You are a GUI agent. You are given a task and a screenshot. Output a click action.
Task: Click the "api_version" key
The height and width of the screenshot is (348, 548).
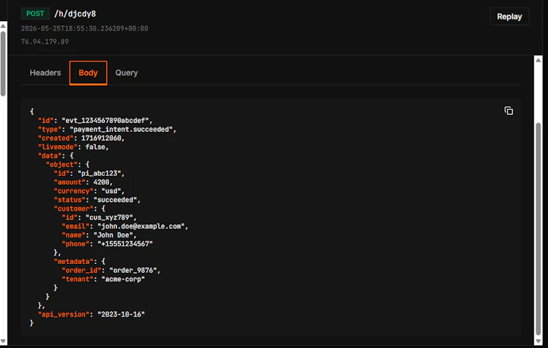pyautogui.click(x=64, y=314)
